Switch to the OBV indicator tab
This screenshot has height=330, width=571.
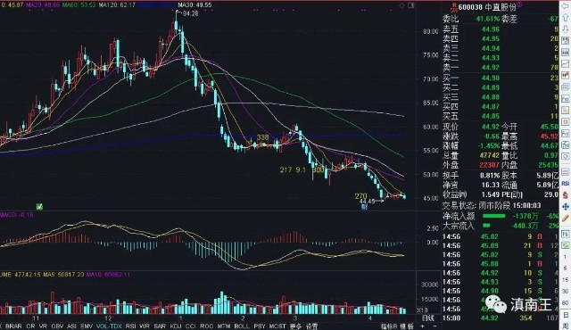[x=57, y=326]
